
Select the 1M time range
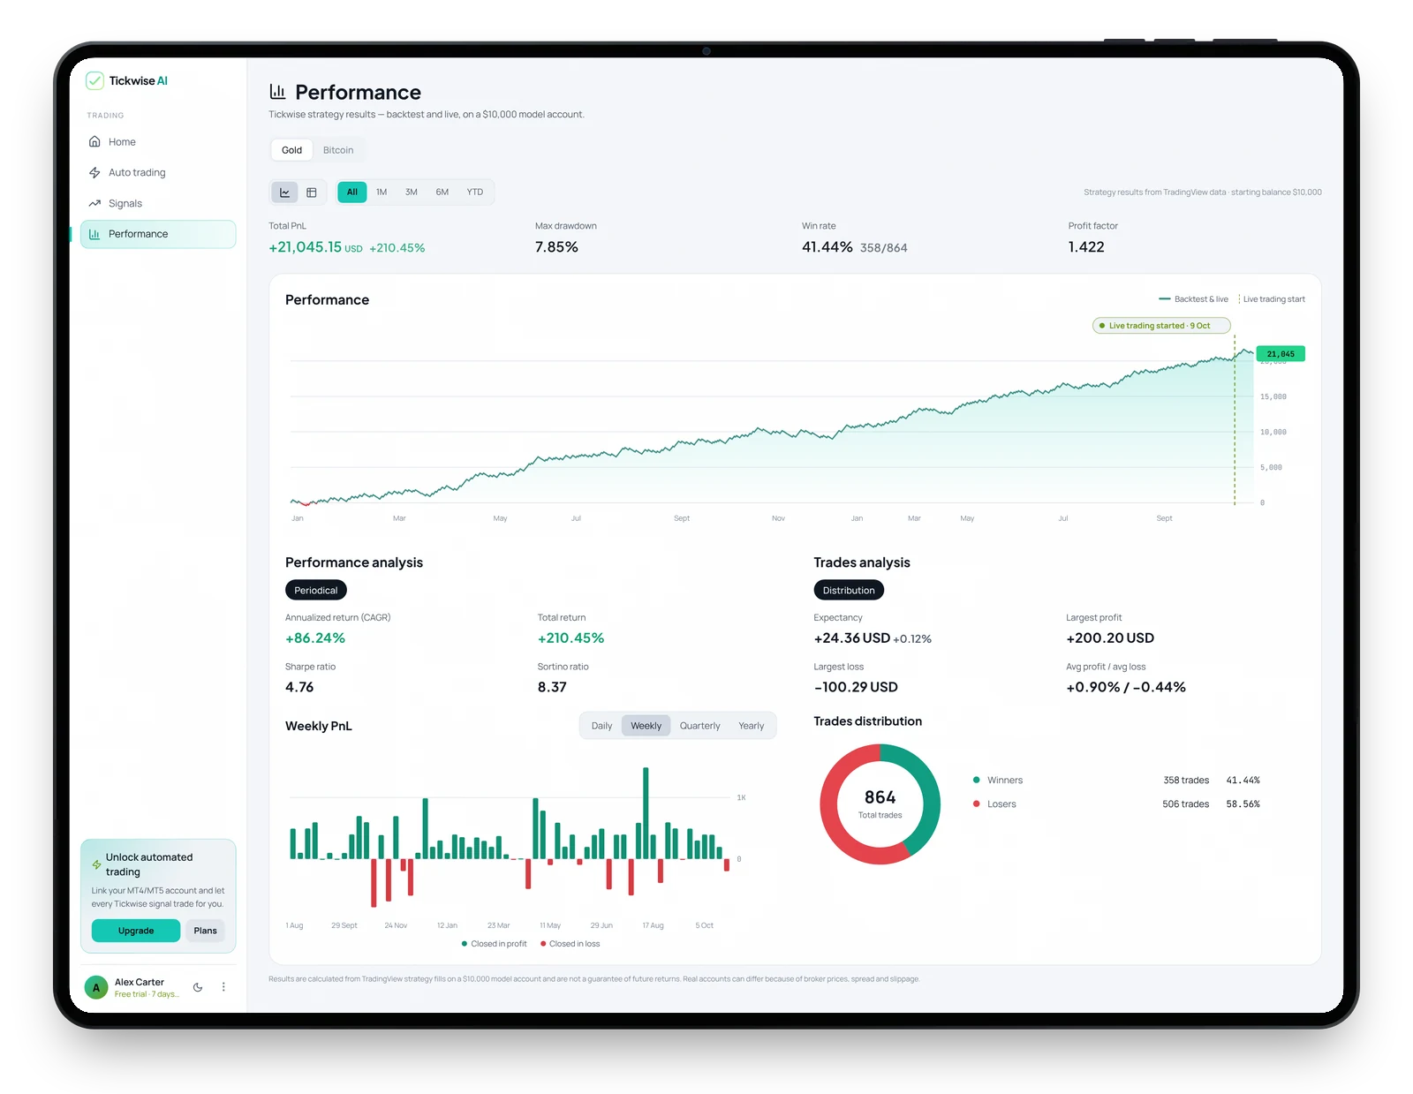[x=382, y=192]
